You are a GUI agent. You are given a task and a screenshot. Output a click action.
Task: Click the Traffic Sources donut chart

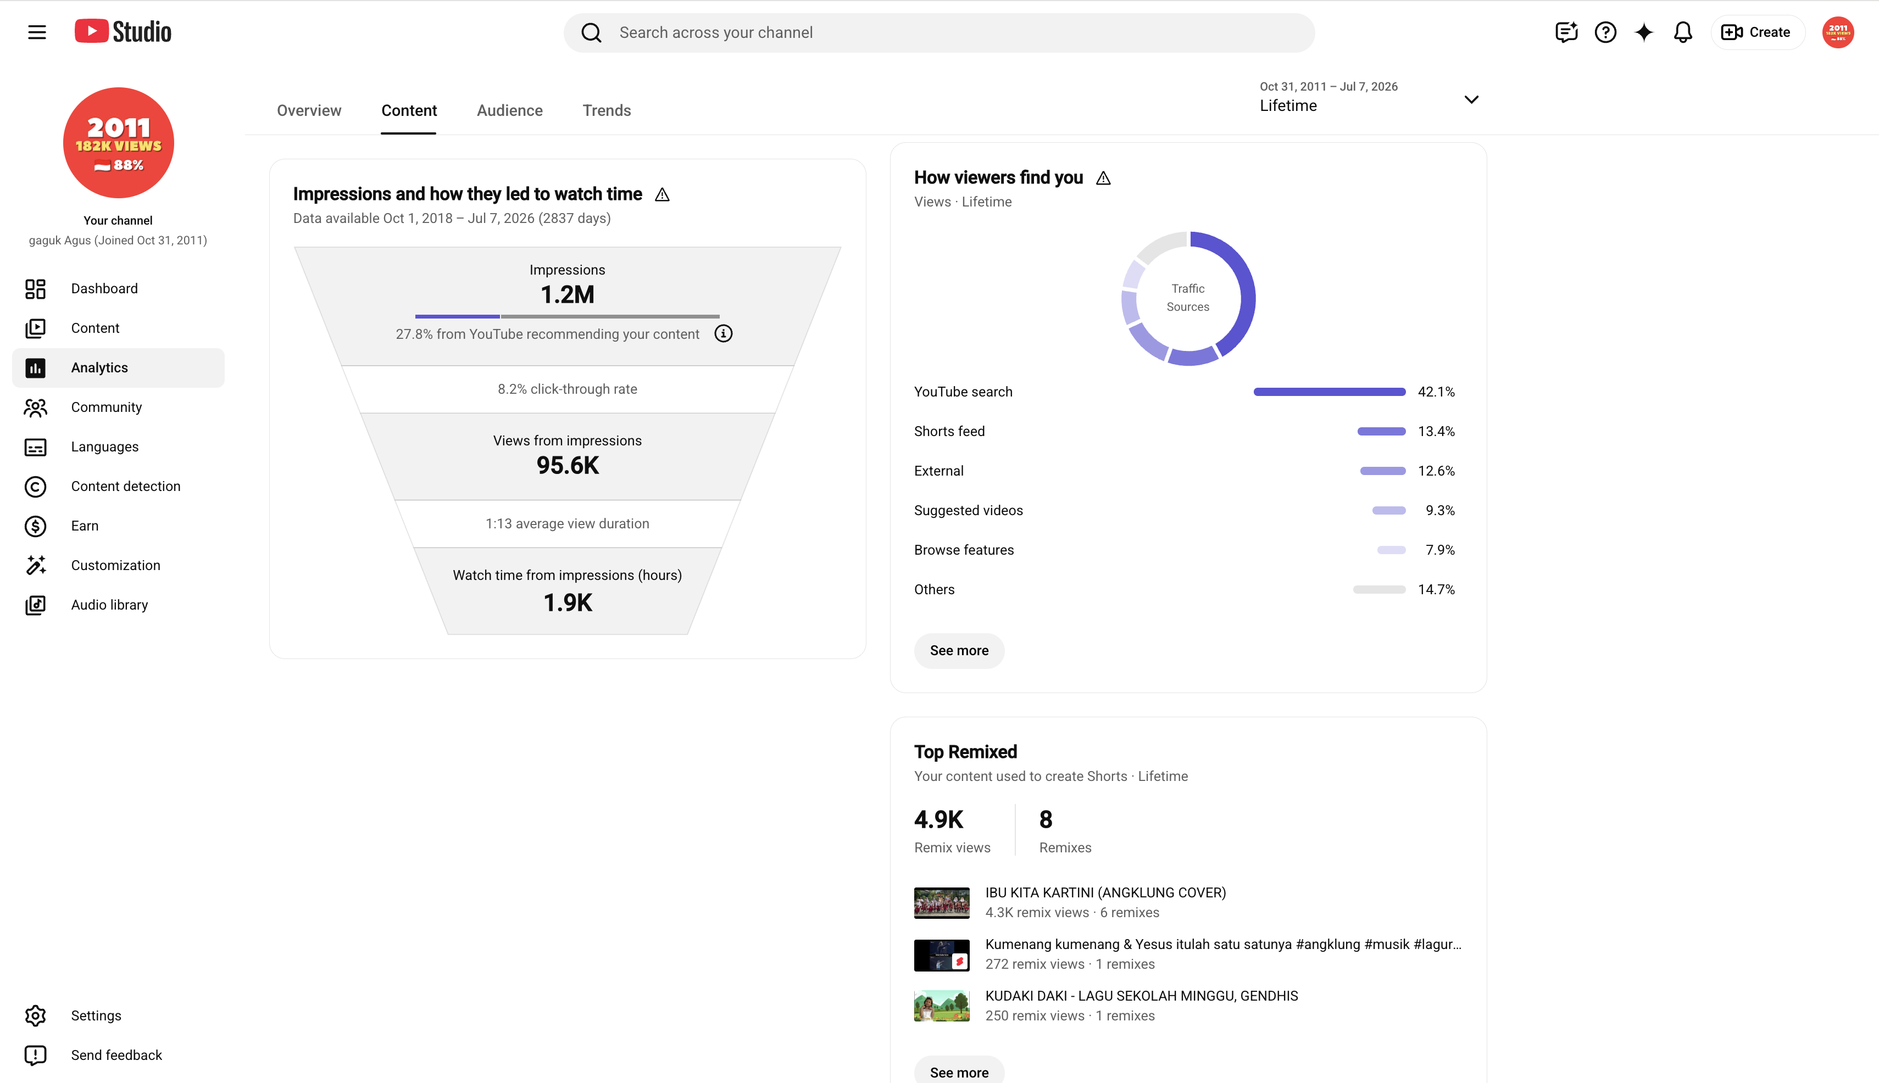1188,298
